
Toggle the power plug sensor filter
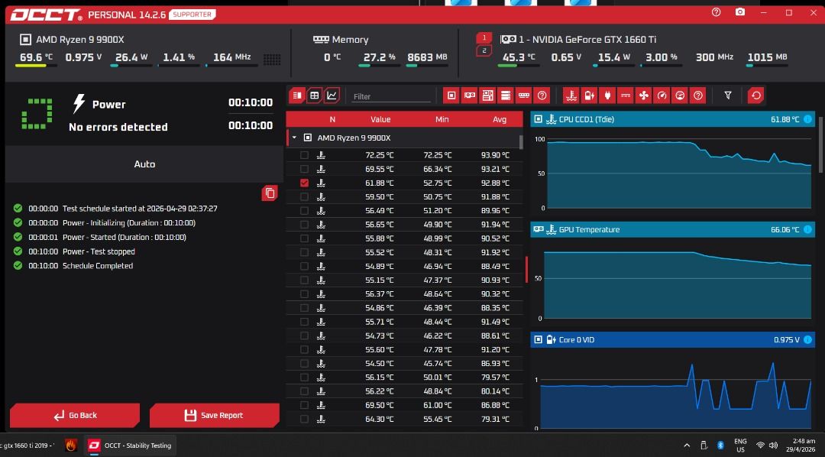607,96
